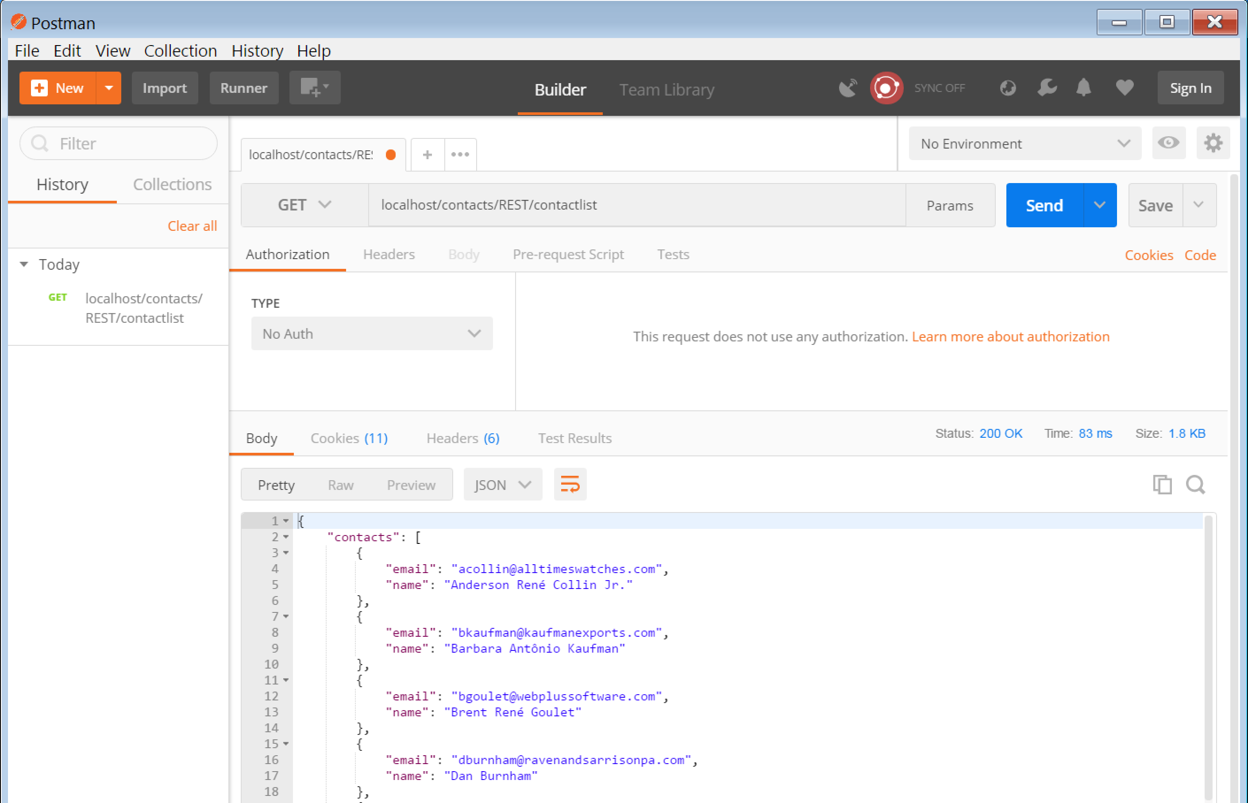Image resolution: width=1248 pixels, height=803 pixels.
Task: Open the Save dropdown arrow
Action: [1198, 205]
